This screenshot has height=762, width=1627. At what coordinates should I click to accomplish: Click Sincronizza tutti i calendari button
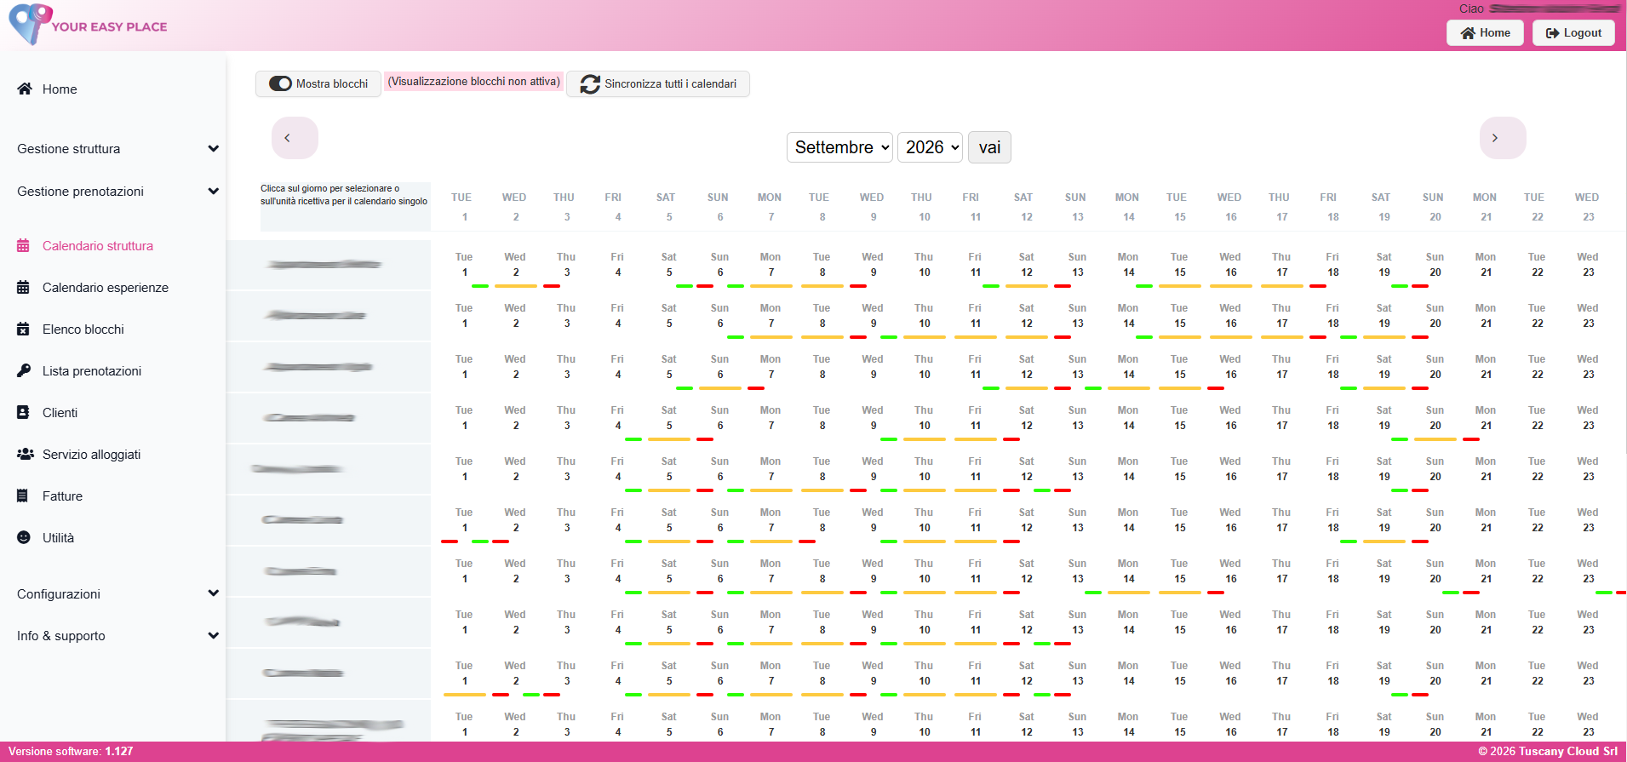[x=658, y=83]
